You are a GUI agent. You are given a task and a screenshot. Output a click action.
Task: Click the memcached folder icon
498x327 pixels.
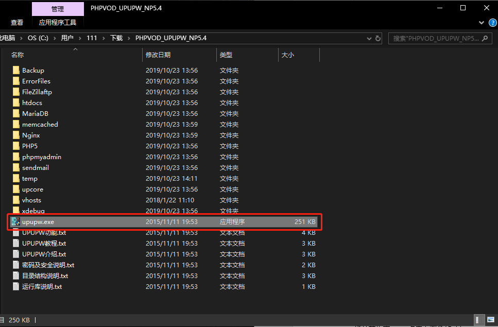[x=16, y=124]
